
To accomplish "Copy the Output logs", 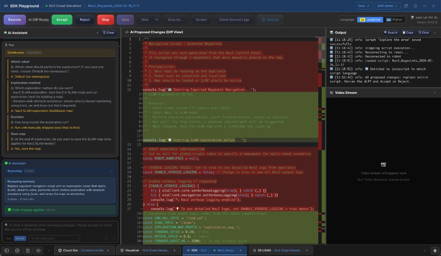I will click(407, 32).
